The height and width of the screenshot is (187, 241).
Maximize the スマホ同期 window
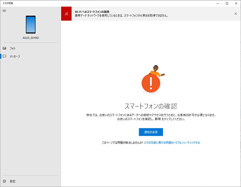point(227,3)
